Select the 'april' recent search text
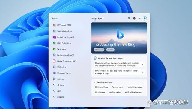Image resolution: width=192 pixels, height=109 pixels. coord(59,91)
